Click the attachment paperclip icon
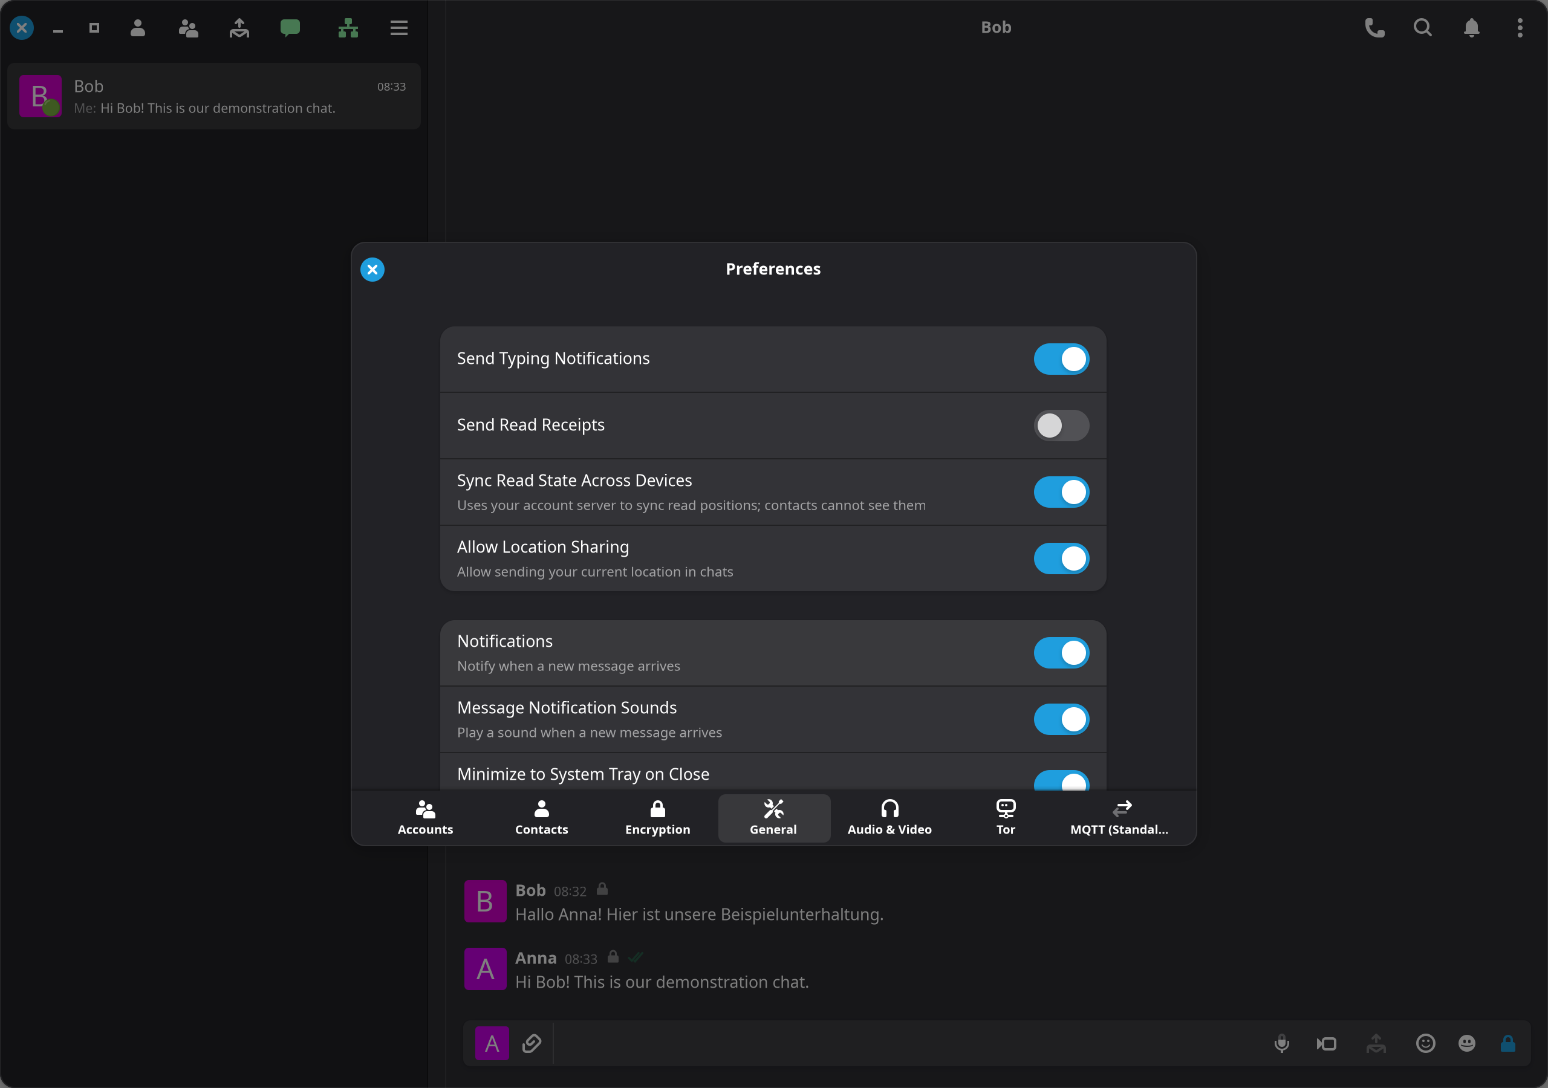 (532, 1043)
